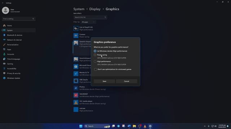
Task: Open the network icon in the system tray
Action: point(212,126)
